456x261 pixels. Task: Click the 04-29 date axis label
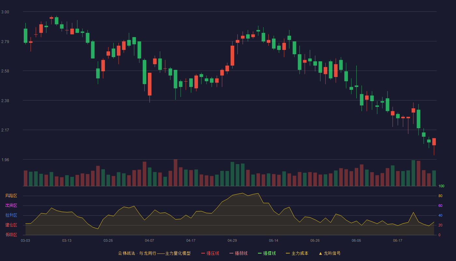[232, 240]
